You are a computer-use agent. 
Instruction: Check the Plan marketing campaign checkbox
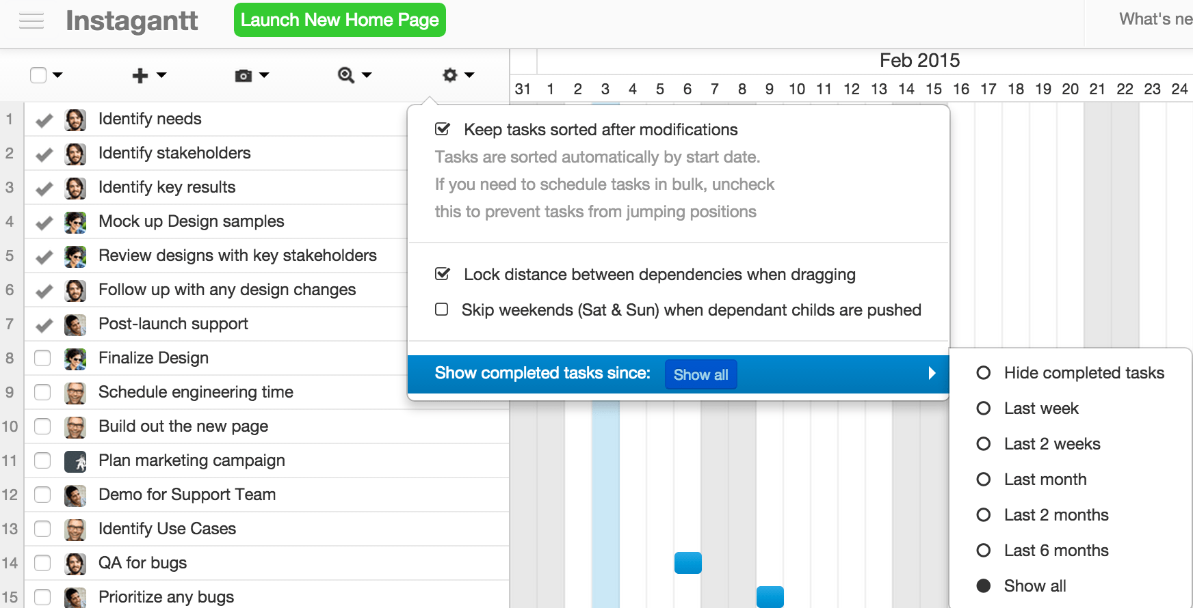[x=42, y=460]
